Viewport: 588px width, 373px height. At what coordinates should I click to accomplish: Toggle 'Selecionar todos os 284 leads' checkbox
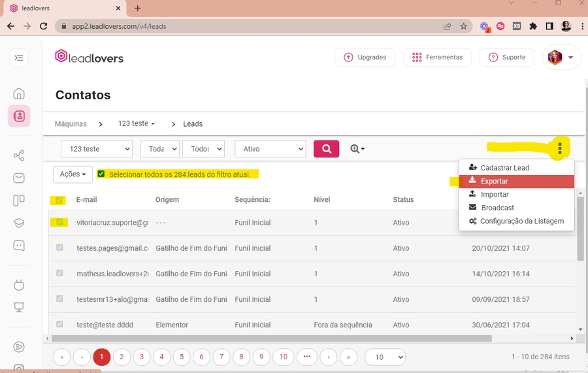point(101,174)
